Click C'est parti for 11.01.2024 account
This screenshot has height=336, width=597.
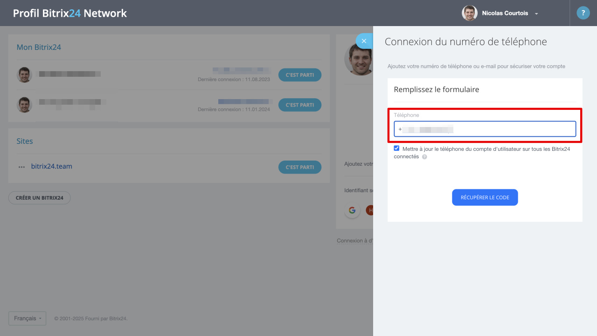tap(300, 105)
